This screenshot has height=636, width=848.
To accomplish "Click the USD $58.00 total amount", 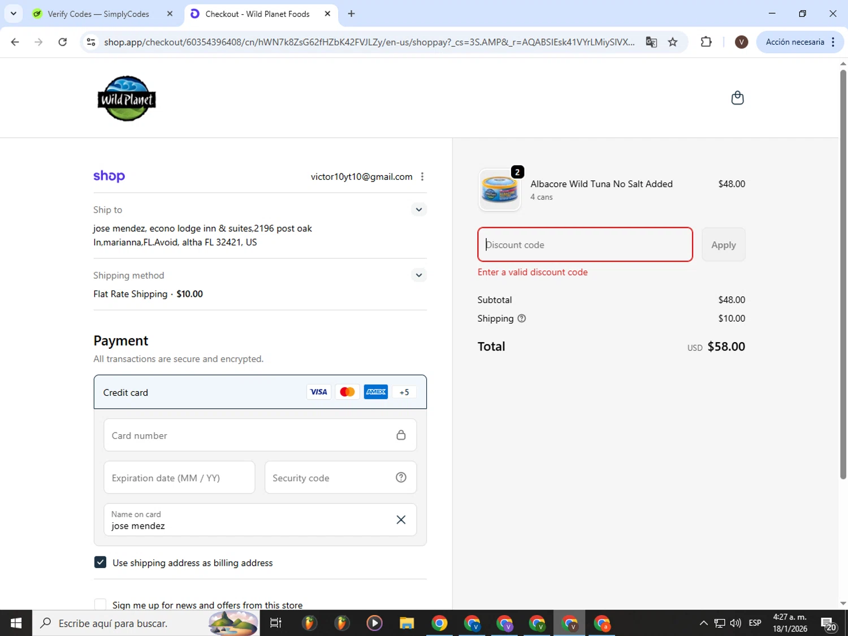I will pos(716,347).
